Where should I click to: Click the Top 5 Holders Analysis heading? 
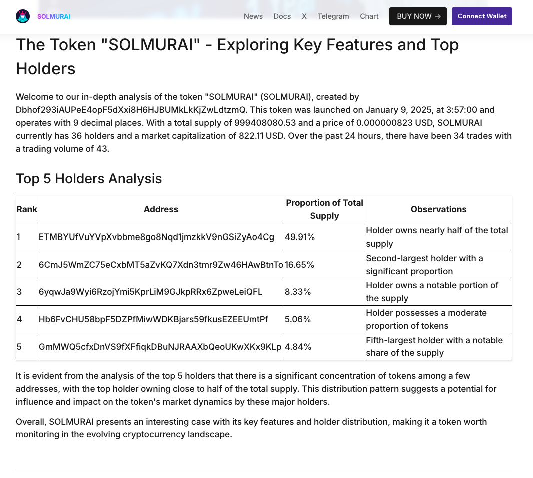click(89, 179)
